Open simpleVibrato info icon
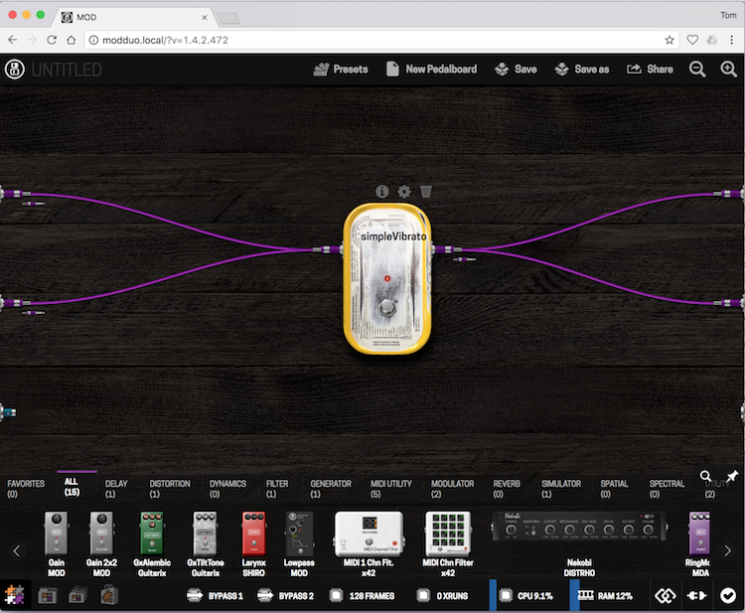The image size is (745, 613). point(382,192)
